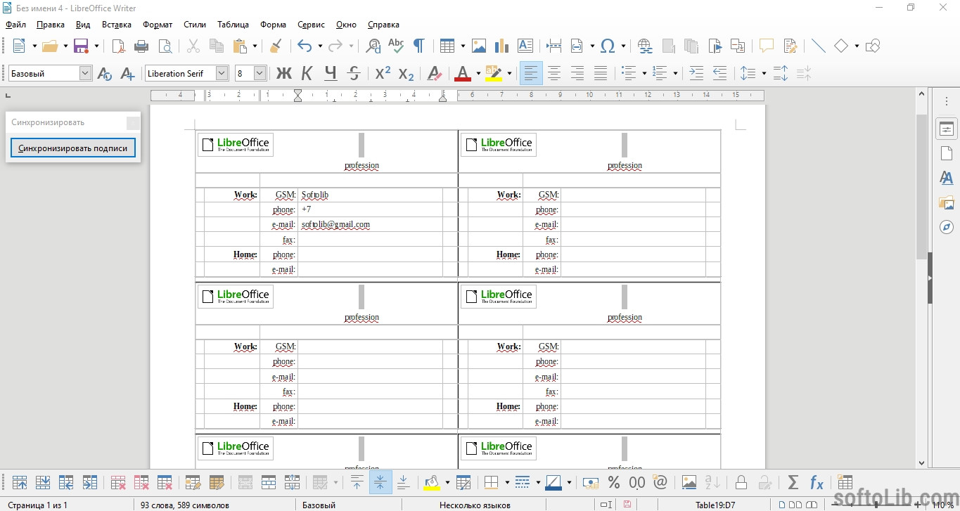This screenshot has height=511, width=960.
Task: Click the Save document icon
Action: [80, 46]
